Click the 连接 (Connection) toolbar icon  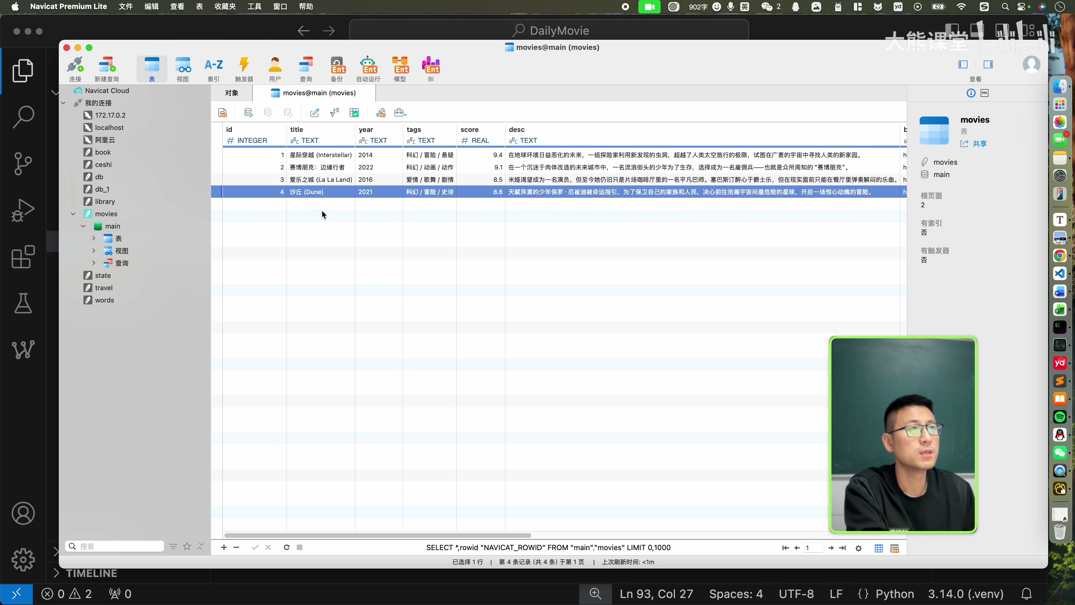tap(75, 69)
